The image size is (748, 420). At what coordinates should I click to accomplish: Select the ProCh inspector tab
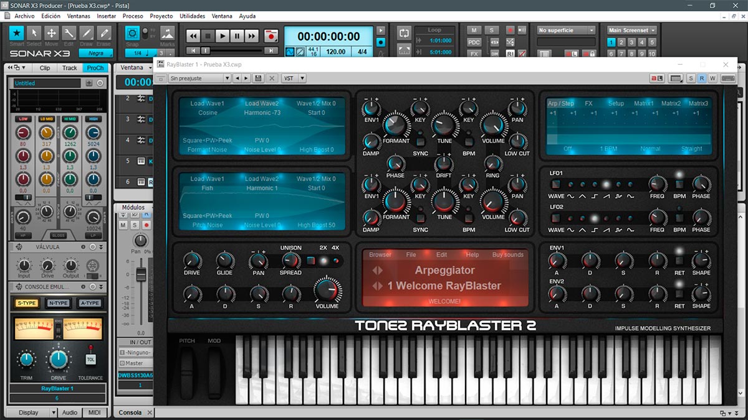pyautogui.click(x=95, y=68)
